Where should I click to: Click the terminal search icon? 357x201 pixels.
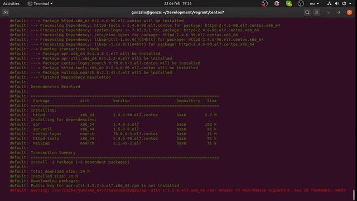pyautogui.click(x=307, y=12)
